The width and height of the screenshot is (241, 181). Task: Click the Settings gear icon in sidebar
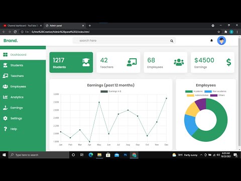click(x=6, y=118)
